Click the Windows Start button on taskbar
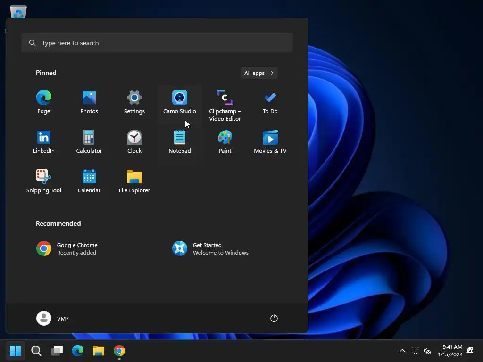Viewport: 483px width, 362px height. point(16,351)
